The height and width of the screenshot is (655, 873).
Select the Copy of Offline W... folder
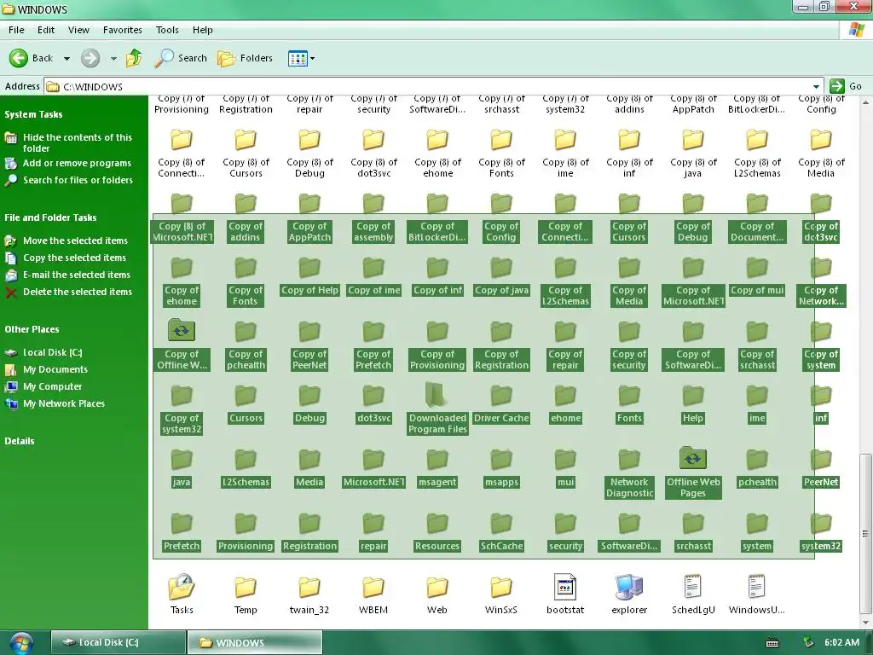click(182, 345)
